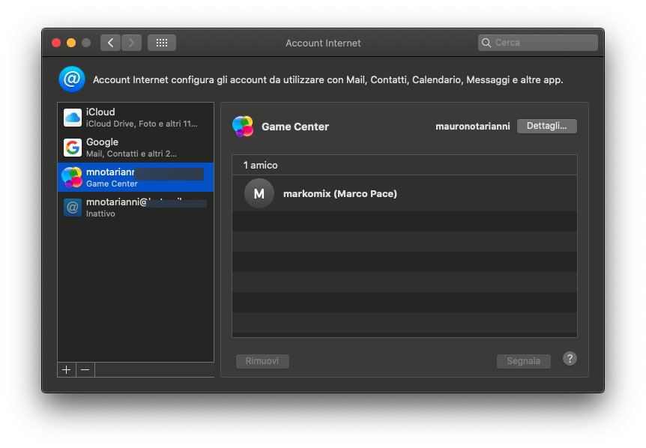Click the Cerca search field
The image size is (646, 448).
point(537,43)
